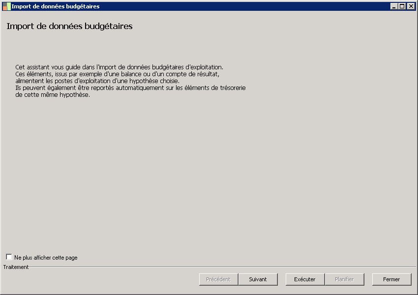Click the Fermer button
Screen dimensions: 418x295
(x=391, y=279)
